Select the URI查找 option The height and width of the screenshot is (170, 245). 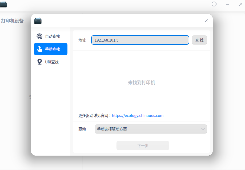pos(50,62)
